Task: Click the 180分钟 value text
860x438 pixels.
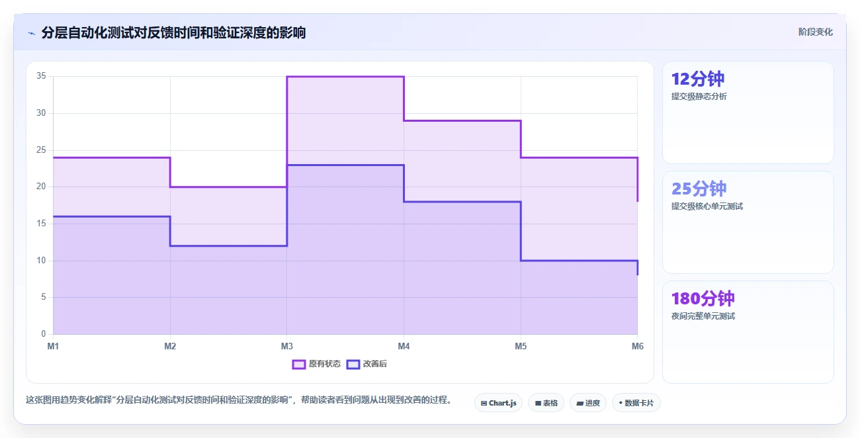Action: point(703,298)
